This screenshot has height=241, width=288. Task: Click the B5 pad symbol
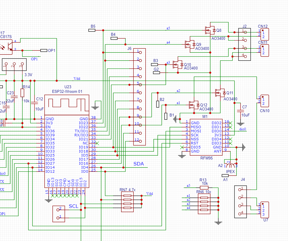[x=92, y=30]
